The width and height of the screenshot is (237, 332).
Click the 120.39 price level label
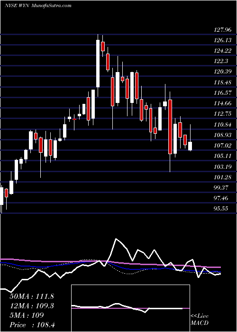pos(223,72)
